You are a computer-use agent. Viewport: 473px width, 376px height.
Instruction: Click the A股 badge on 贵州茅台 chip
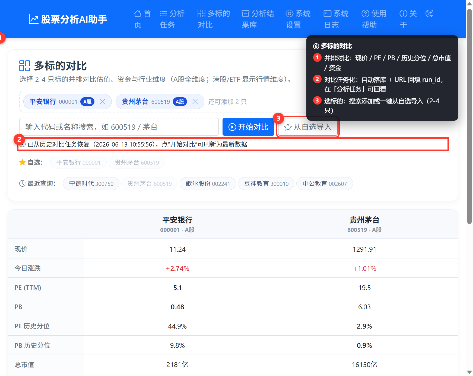[180, 102]
